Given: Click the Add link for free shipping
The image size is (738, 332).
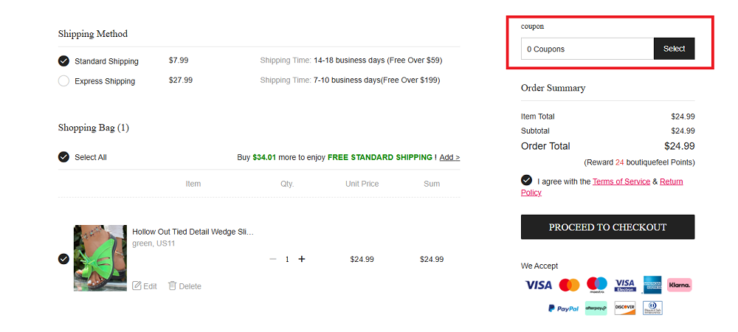Looking at the screenshot, I should click(x=449, y=157).
